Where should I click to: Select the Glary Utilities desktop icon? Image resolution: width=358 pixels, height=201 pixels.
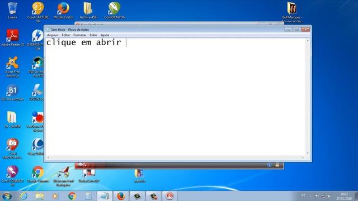[x=36, y=147]
